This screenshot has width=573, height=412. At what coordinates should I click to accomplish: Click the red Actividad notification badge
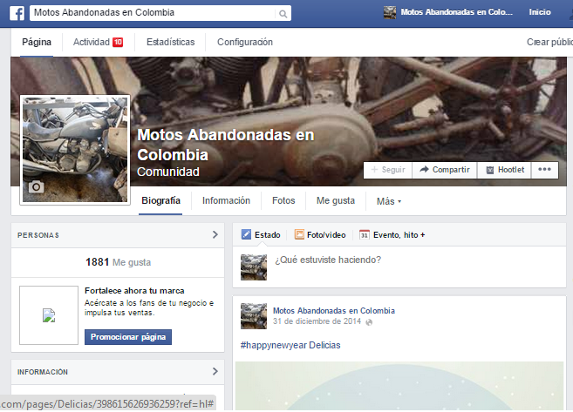click(x=118, y=43)
